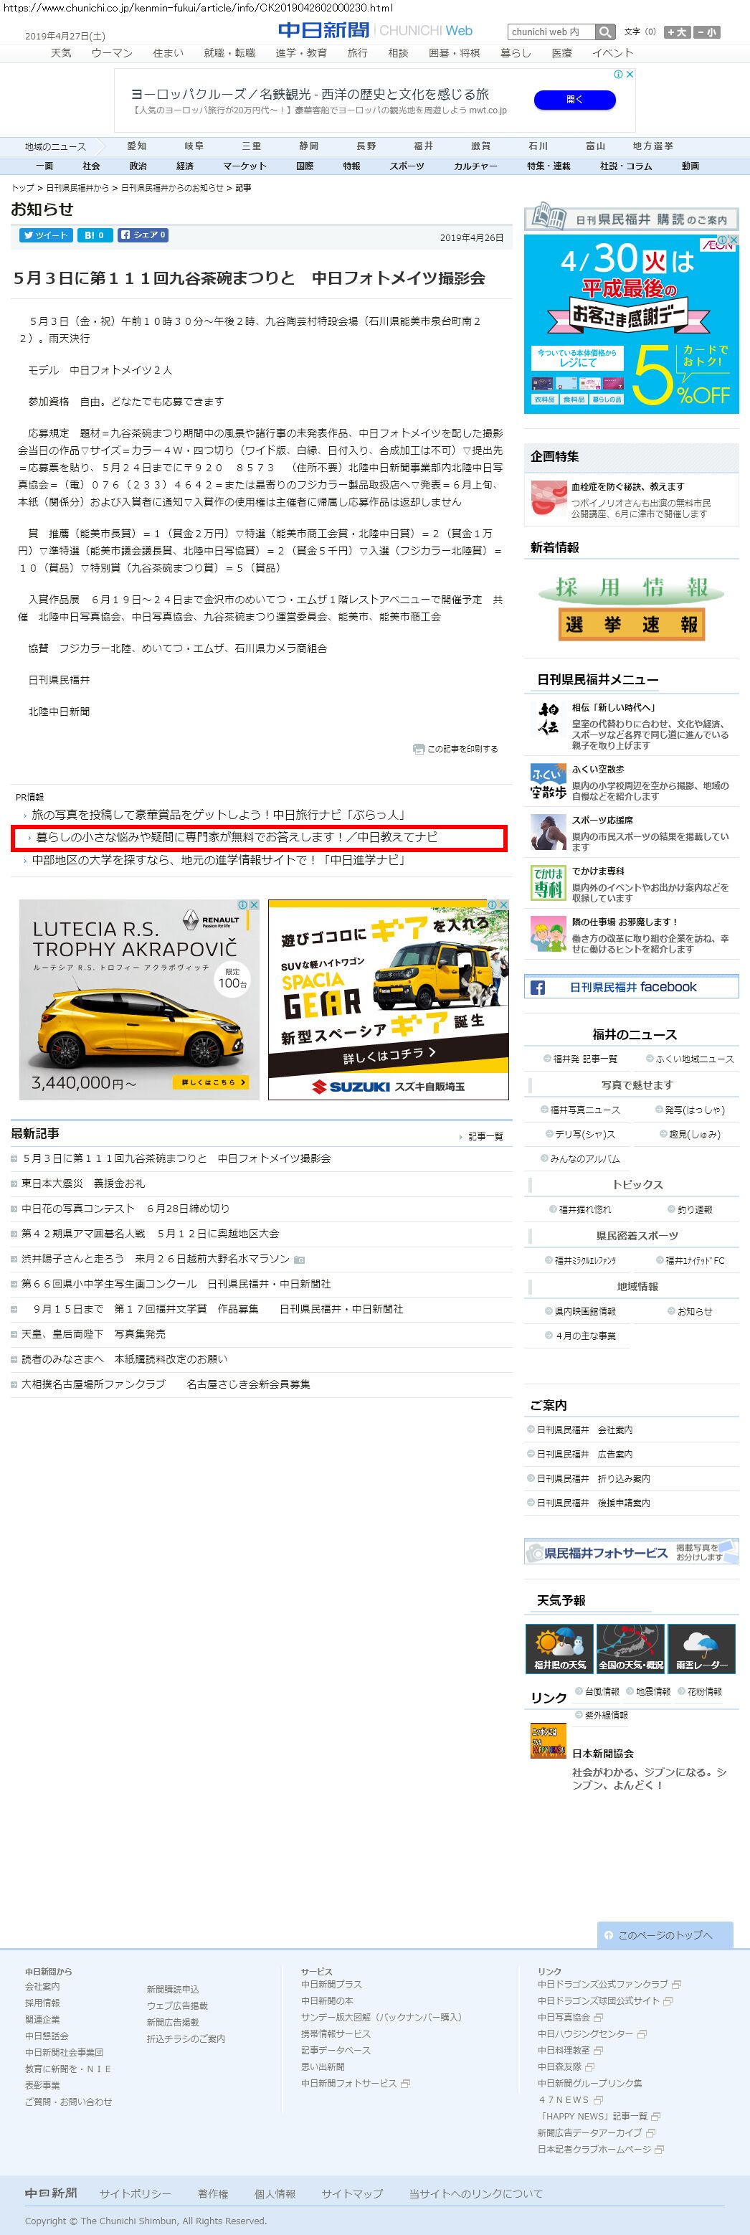Image resolution: width=750 pixels, height=2235 pixels.
Task: Open 中日花の写真コンテスト article link
Action: coord(125,1209)
